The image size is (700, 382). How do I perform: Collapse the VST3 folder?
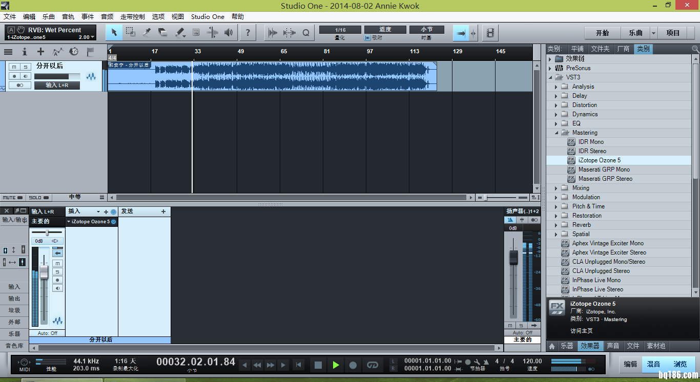[x=550, y=77]
